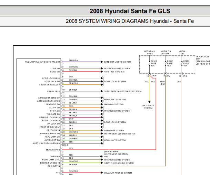Click the "STARTING/CHARGING SYSTEM" label
210x175 pixels.
[x=119, y=163]
